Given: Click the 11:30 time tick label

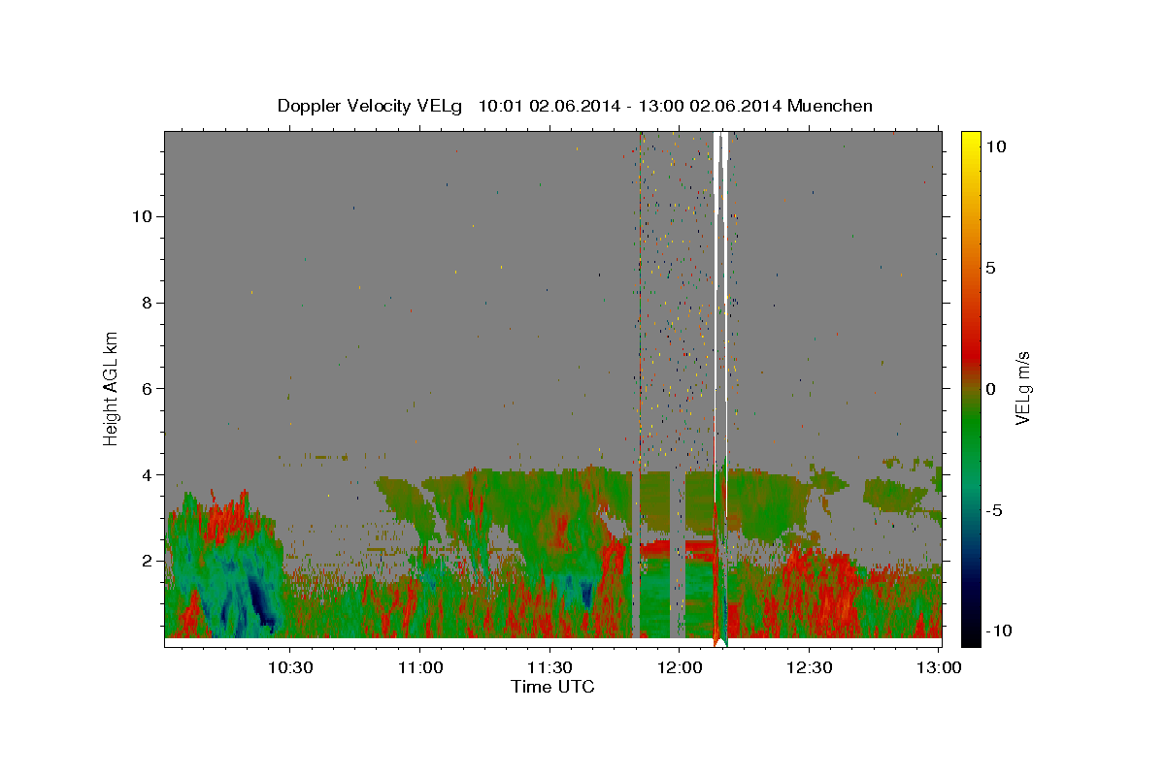Looking at the screenshot, I should [x=549, y=667].
